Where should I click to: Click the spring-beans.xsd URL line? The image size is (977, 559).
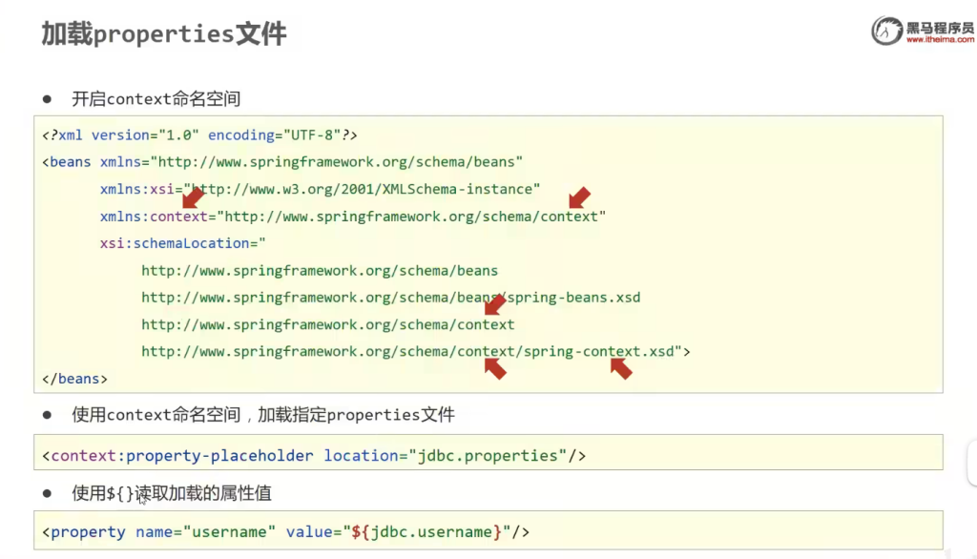click(x=390, y=298)
